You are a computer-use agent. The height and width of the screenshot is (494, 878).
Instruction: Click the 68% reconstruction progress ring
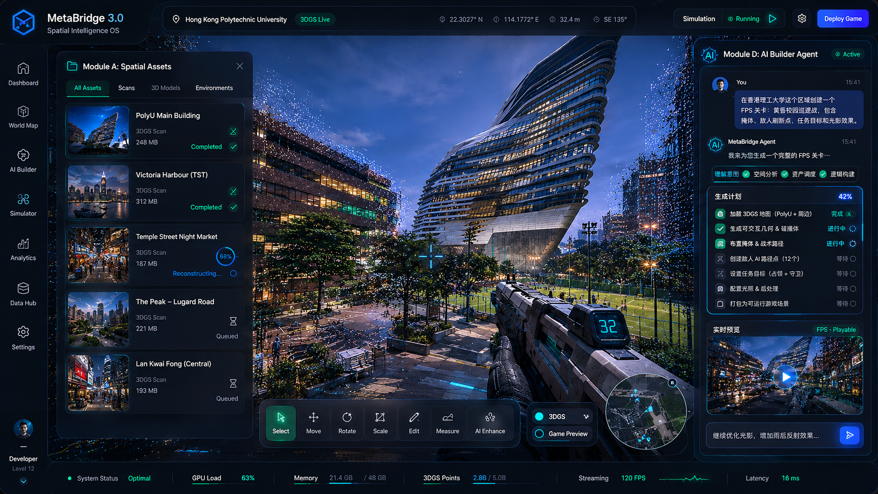pyautogui.click(x=225, y=257)
